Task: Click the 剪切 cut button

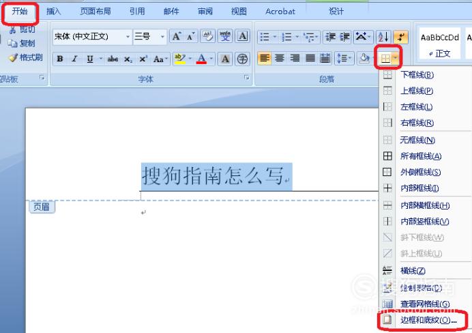Action: [23, 29]
